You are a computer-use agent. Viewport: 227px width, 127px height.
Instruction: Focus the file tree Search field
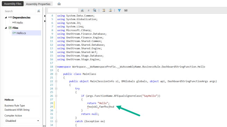pyautogui.click(x=19, y=11)
